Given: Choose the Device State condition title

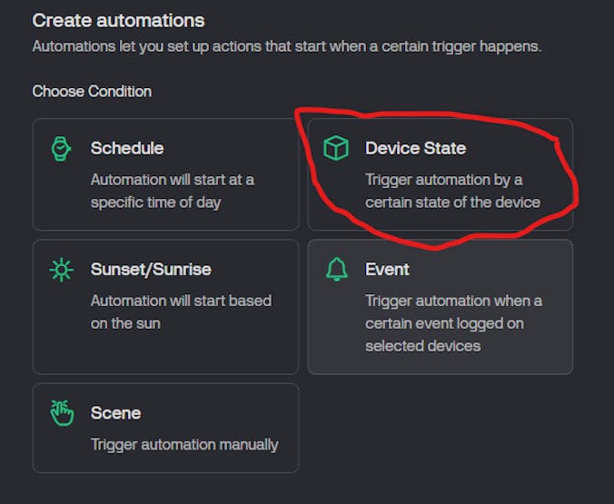Looking at the screenshot, I should pos(415,148).
